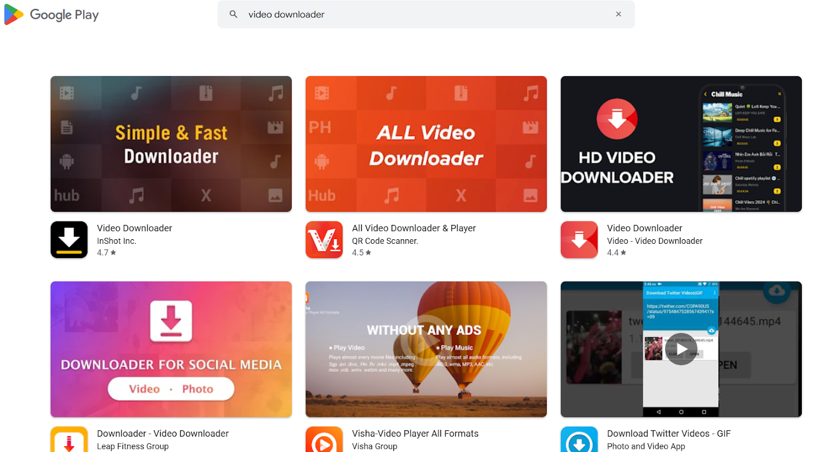Open the 'HD VIDEO DOWNLOADER' banner

tap(681, 144)
